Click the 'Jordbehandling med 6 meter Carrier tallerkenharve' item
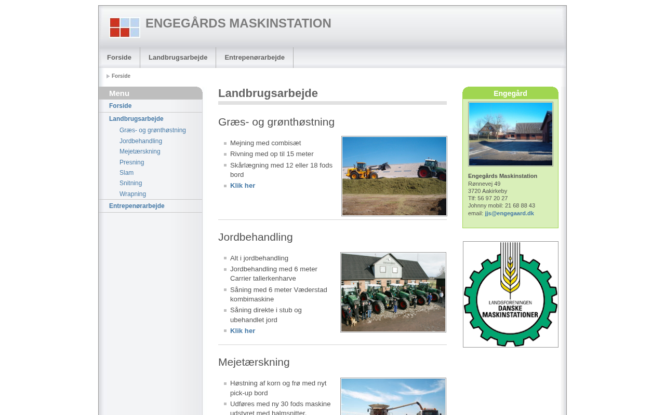The height and width of the screenshot is (415, 665). click(274, 274)
